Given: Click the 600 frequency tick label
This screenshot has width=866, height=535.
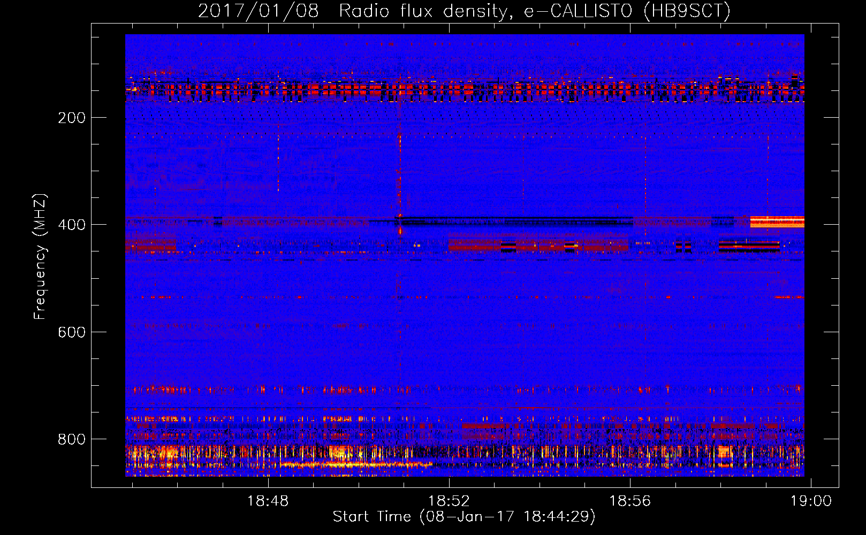Looking at the screenshot, I should [72, 332].
